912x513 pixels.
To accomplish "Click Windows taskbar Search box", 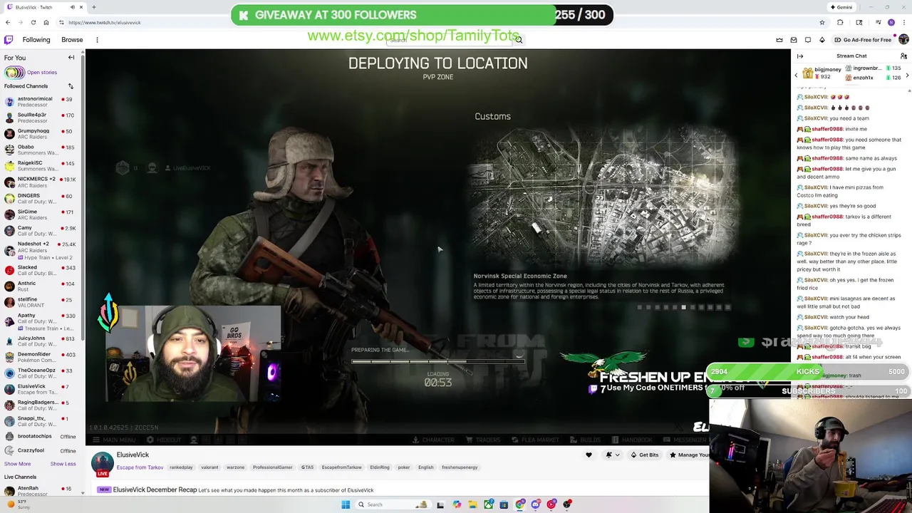I will pyautogui.click(x=393, y=504).
